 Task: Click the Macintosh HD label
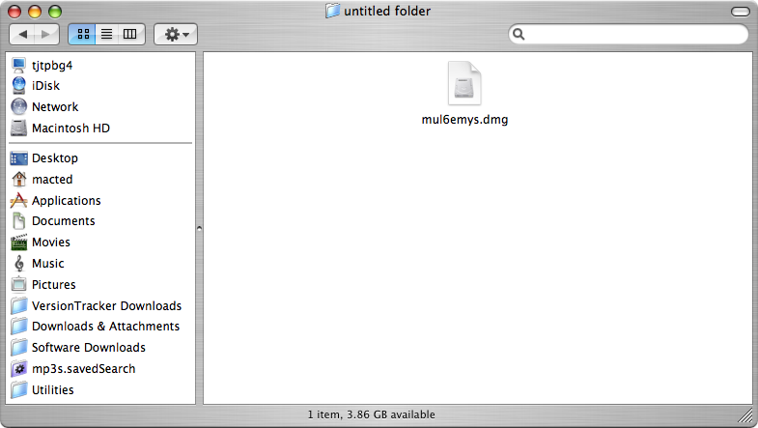pyautogui.click(x=71, y=128)
